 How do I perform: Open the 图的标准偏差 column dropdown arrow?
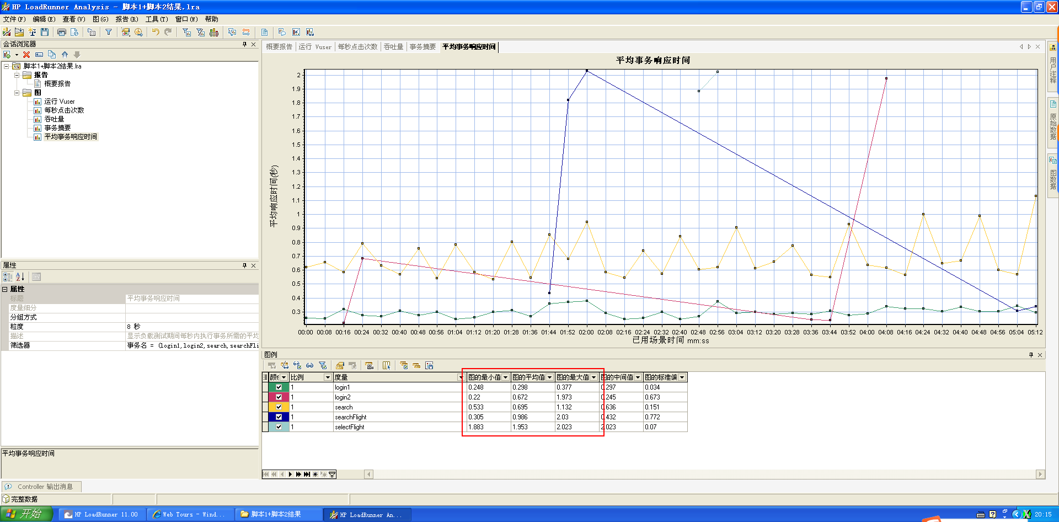pos(682,377)
